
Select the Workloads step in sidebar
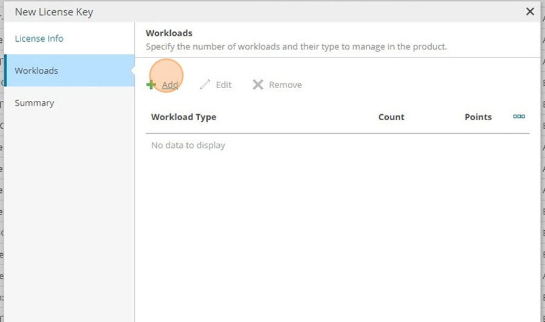[x=70, y=70]
